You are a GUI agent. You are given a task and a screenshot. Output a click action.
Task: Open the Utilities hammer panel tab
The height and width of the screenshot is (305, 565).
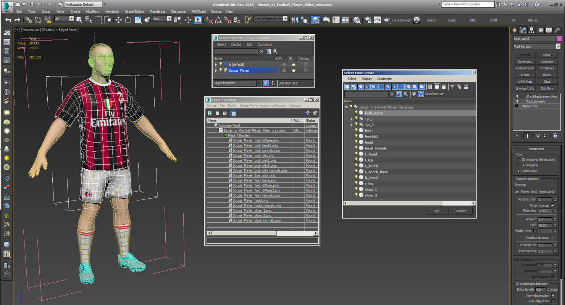tap(557, 30)
